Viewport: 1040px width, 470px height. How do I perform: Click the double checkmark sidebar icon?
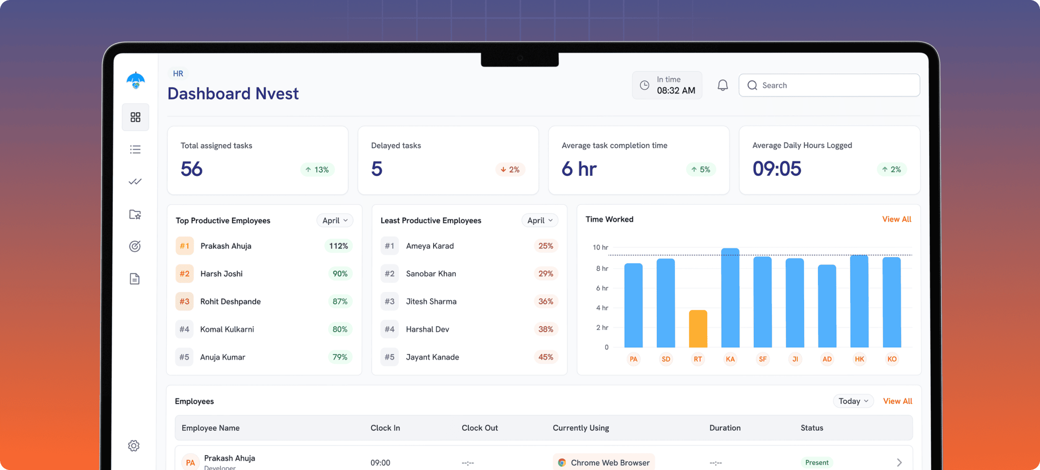135,182
